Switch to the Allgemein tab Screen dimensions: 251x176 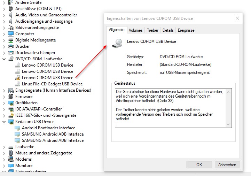pos(117,30)
